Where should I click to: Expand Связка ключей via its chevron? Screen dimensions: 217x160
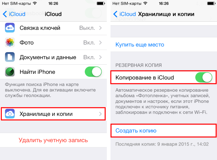click(x=101, y=28)
